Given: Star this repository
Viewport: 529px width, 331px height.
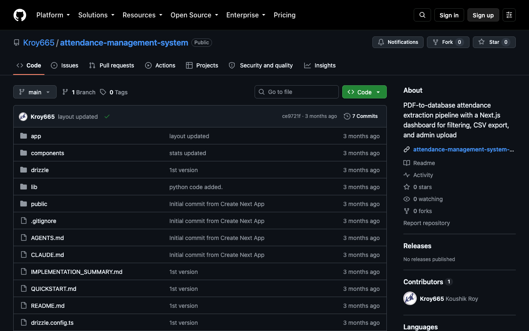Looking at the screenshot, I should coord(494,42).
